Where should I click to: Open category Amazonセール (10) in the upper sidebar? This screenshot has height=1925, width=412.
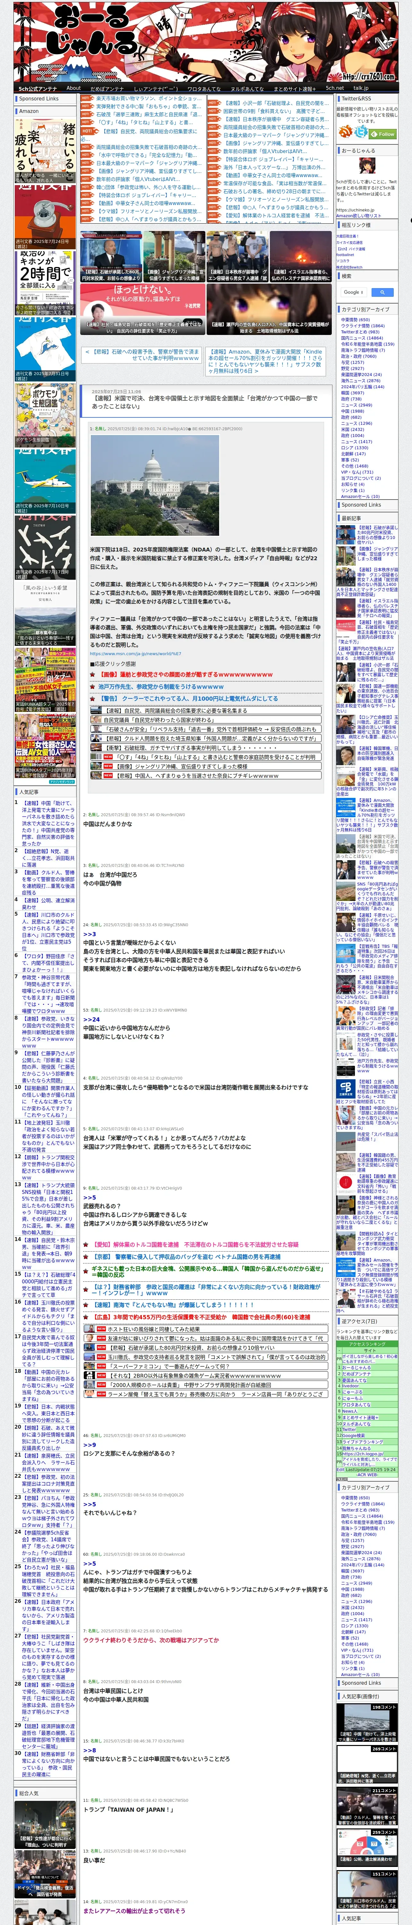click(360, 496)
